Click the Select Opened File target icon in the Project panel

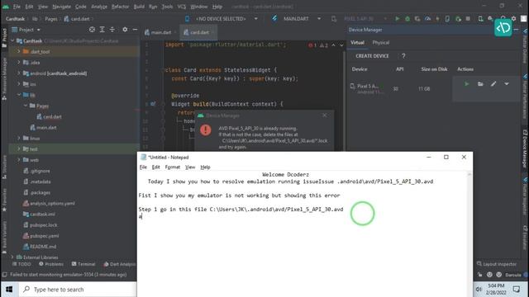92,30
